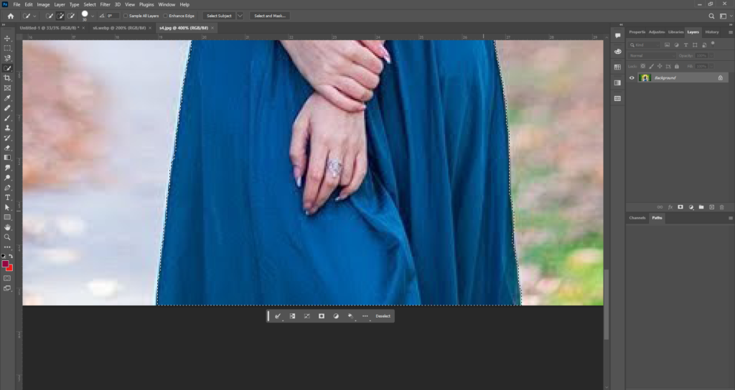This screenshot has width=735, height=390.
Task: Create a new layer from Layers panel
Action: [x=711, y=207]
